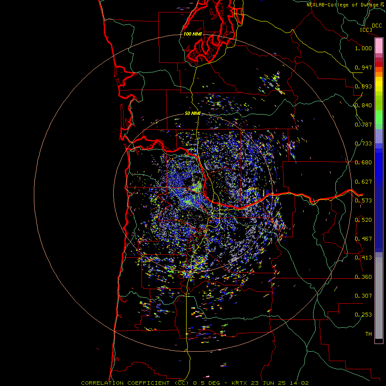Screen dimensions: 386x386
Task: Click the 1.000 legend value
Action: tap(363, 48)
